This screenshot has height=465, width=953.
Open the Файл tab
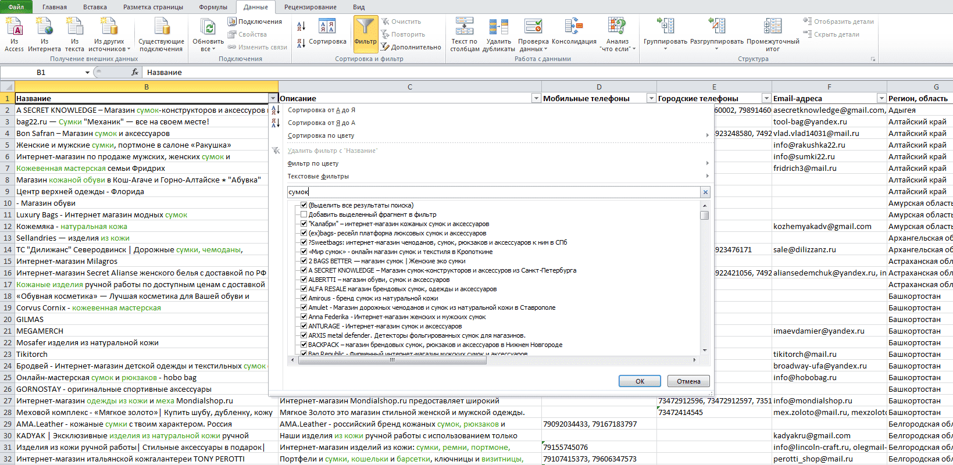tap(16, 7)
